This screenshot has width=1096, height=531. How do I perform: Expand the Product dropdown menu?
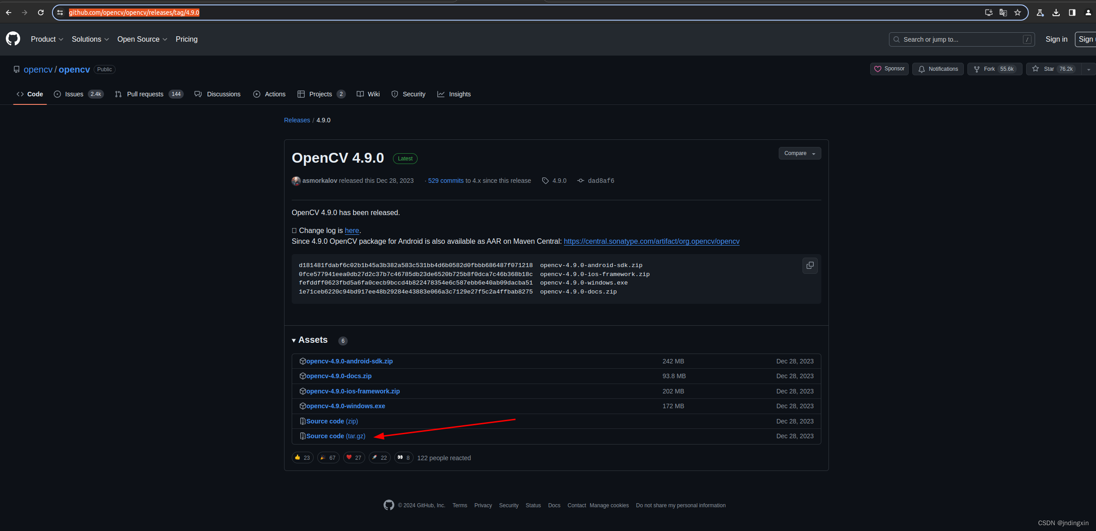click(47, 39)
